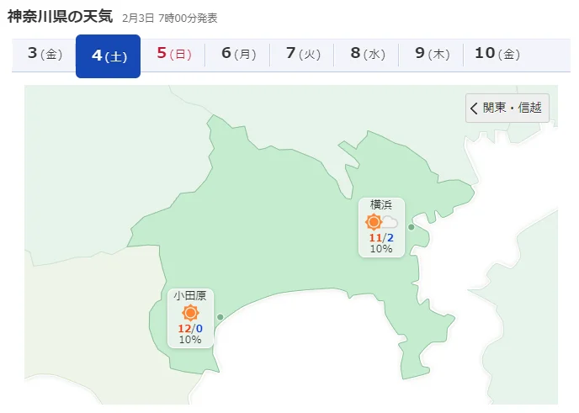Click the 横浜 sunny weather icon
Screen dimensions: 579x413
374,222
